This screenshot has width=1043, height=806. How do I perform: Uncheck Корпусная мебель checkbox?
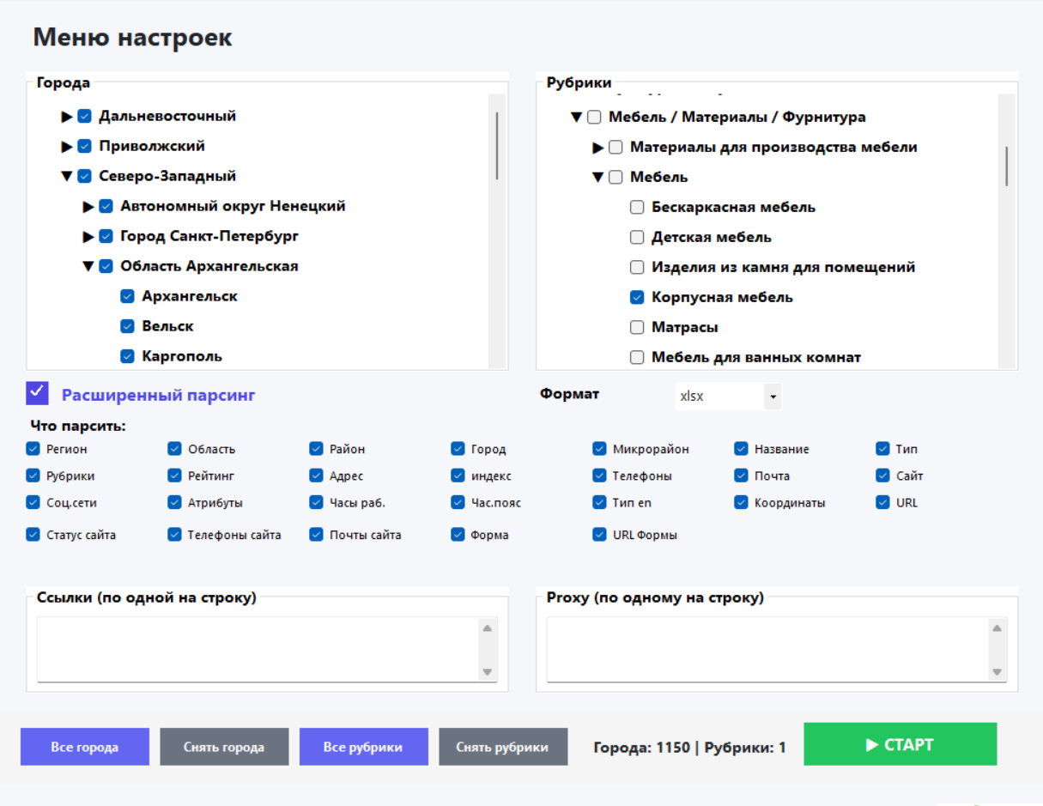tap(637, 298)
